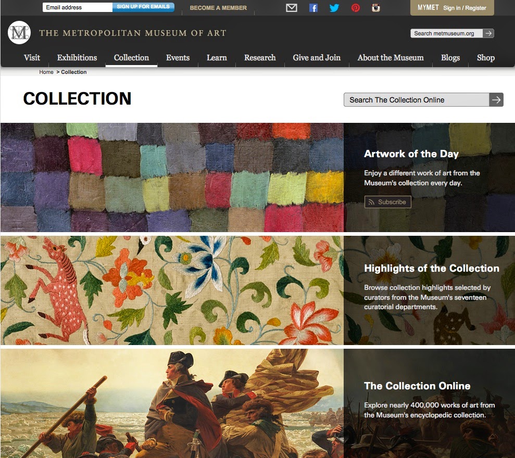
Task: Open the Met's Facebook page icon
Action: tap(313, 8)
